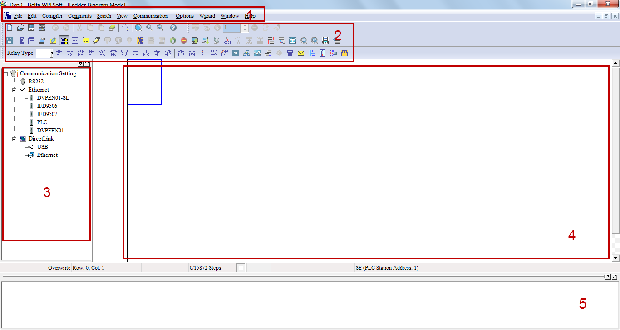Click the PID instruction icon
The height and width of the screenshot is (330, 620).
(236, 53)
